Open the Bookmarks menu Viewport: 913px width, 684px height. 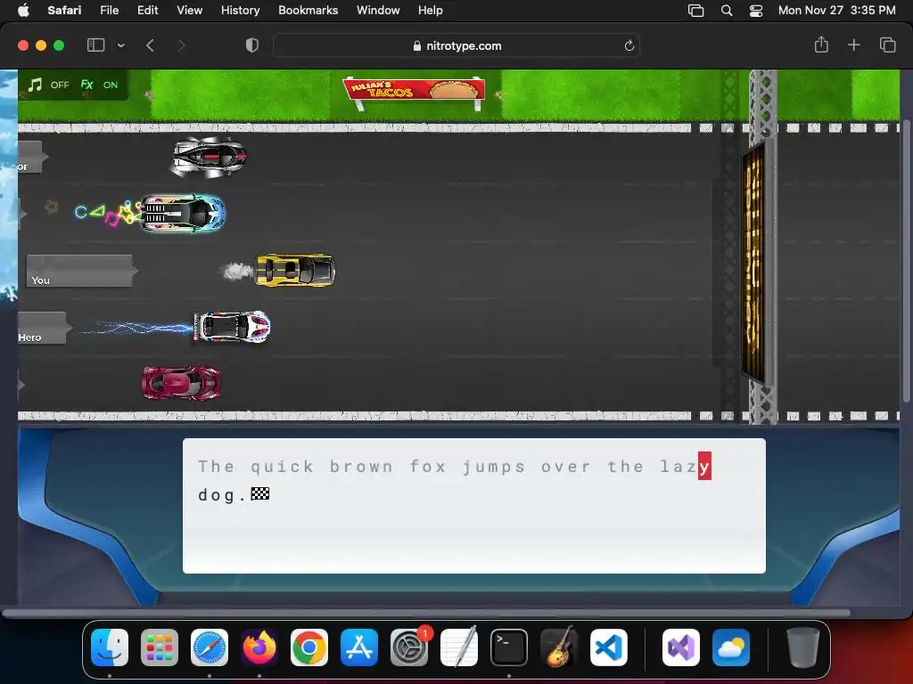308,10
